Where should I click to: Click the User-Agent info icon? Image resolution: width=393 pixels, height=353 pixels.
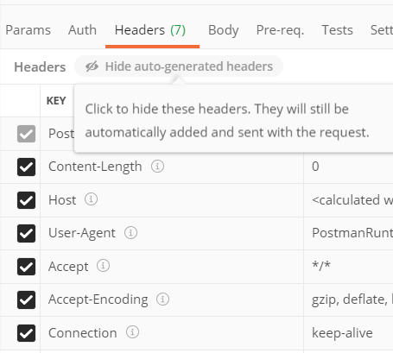(130, 232)
